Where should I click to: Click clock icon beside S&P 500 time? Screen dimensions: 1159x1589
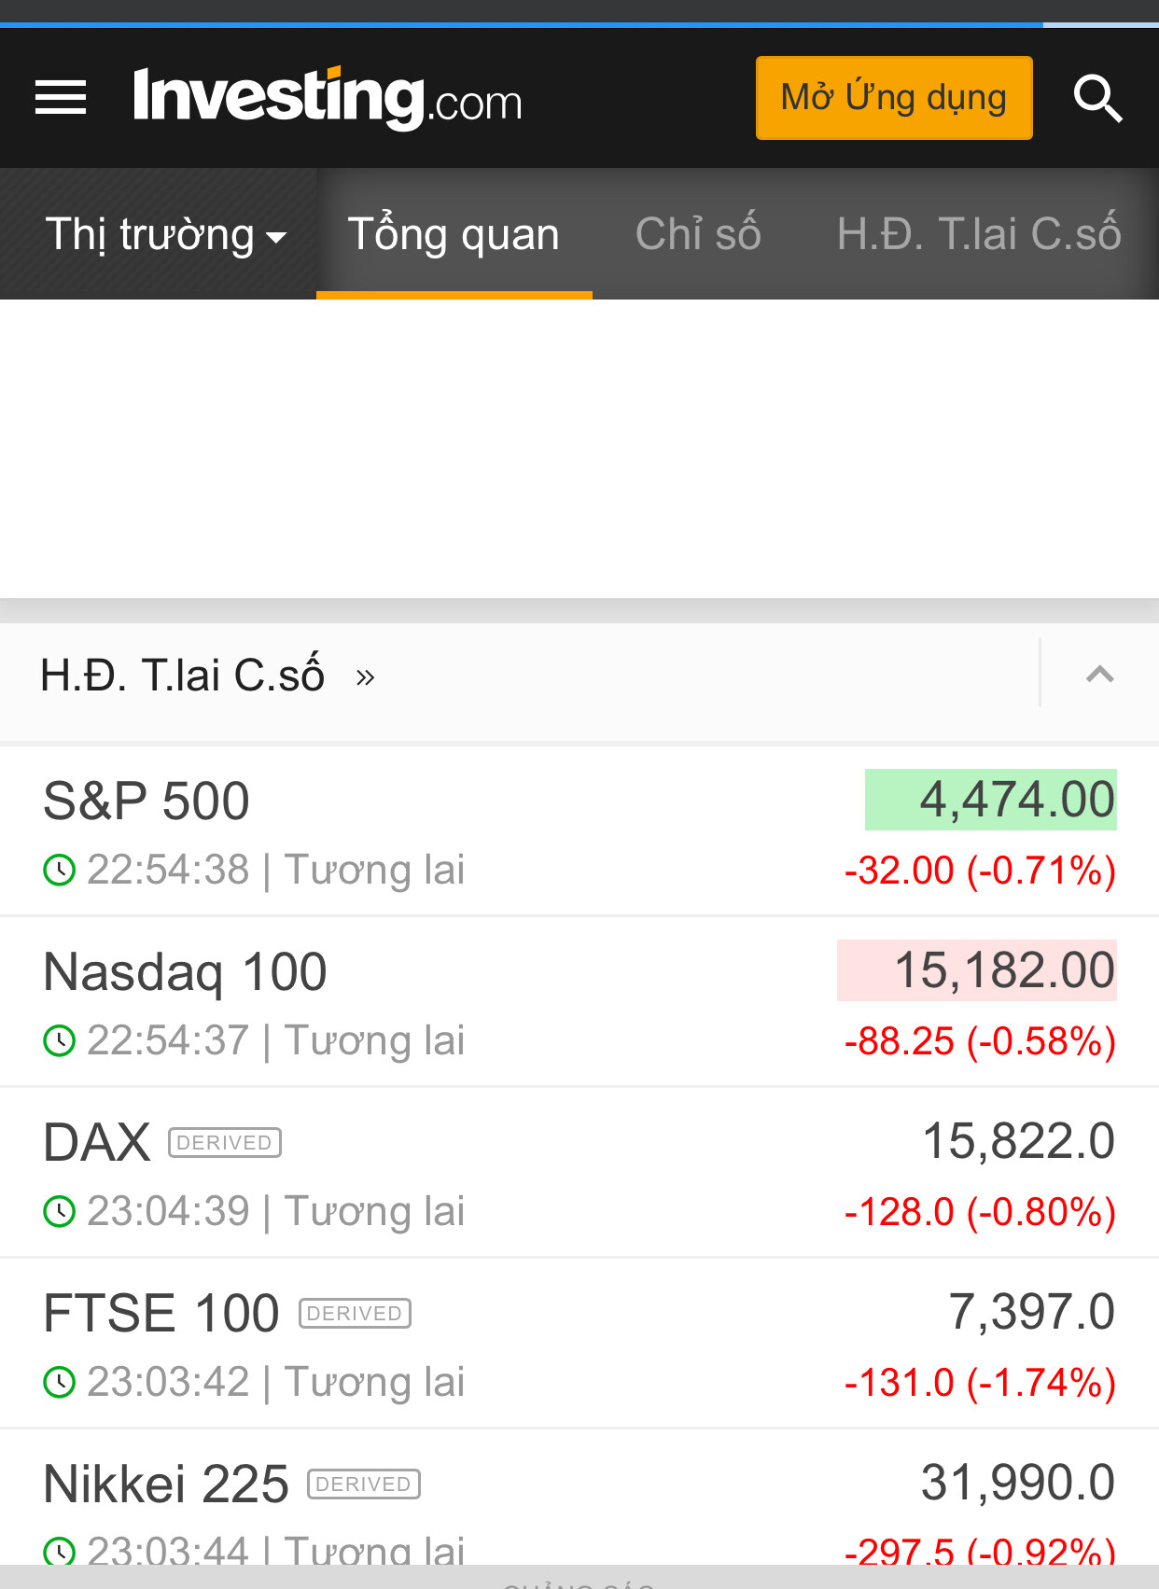(60, 871)
